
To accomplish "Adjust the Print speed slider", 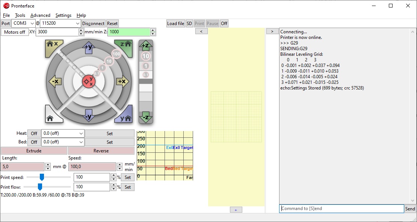I will [42, 177].
